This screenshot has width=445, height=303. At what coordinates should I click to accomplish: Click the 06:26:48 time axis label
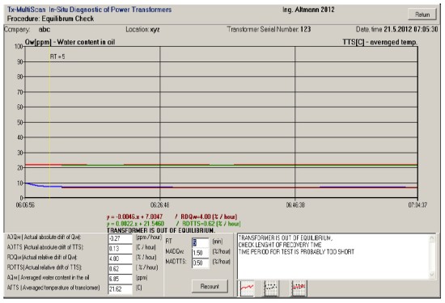pyautogui.click(x=159, y=204)
